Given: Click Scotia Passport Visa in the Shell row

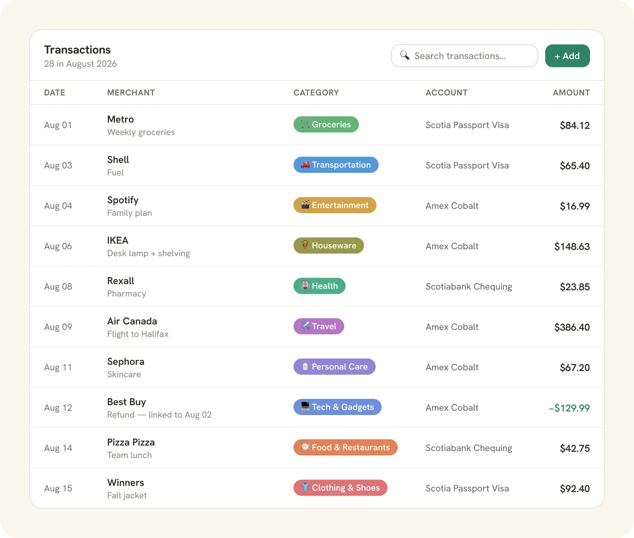Looking at the screenshot, I should pyautogui.click(x=467, y=166).
